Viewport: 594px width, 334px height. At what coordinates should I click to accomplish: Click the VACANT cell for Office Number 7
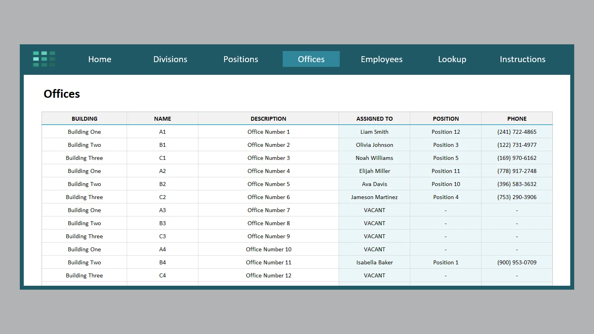tap(375, 210)
